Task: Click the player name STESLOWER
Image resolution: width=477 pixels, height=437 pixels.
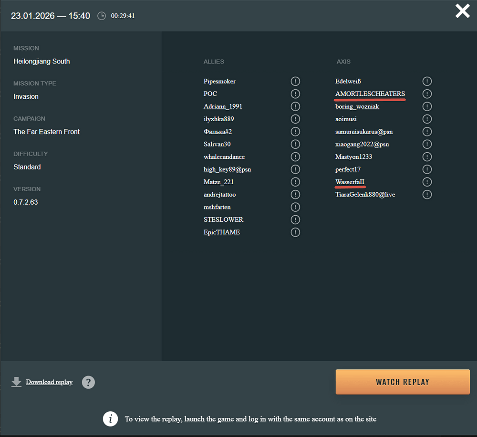Action: (x=223, y=219)
